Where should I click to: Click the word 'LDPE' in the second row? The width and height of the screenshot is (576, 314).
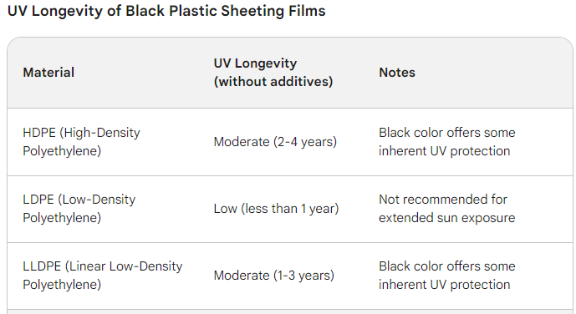coord(38,200)
